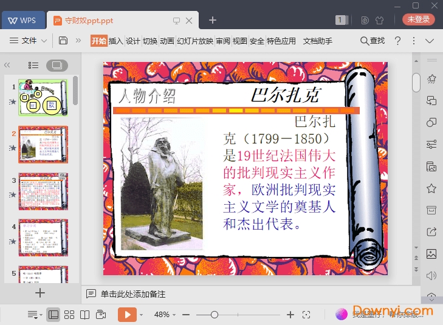Add new slide with plus button
This screenshot has width=443, height=325.
[40, 293]
